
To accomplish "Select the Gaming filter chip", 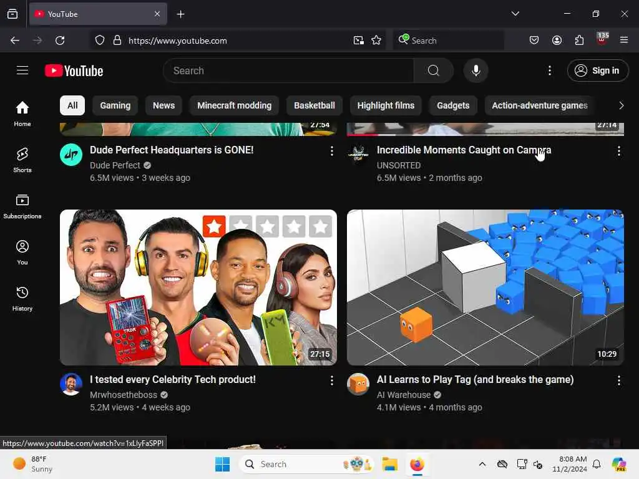I will pyautogui.click(x=115, y=105).
